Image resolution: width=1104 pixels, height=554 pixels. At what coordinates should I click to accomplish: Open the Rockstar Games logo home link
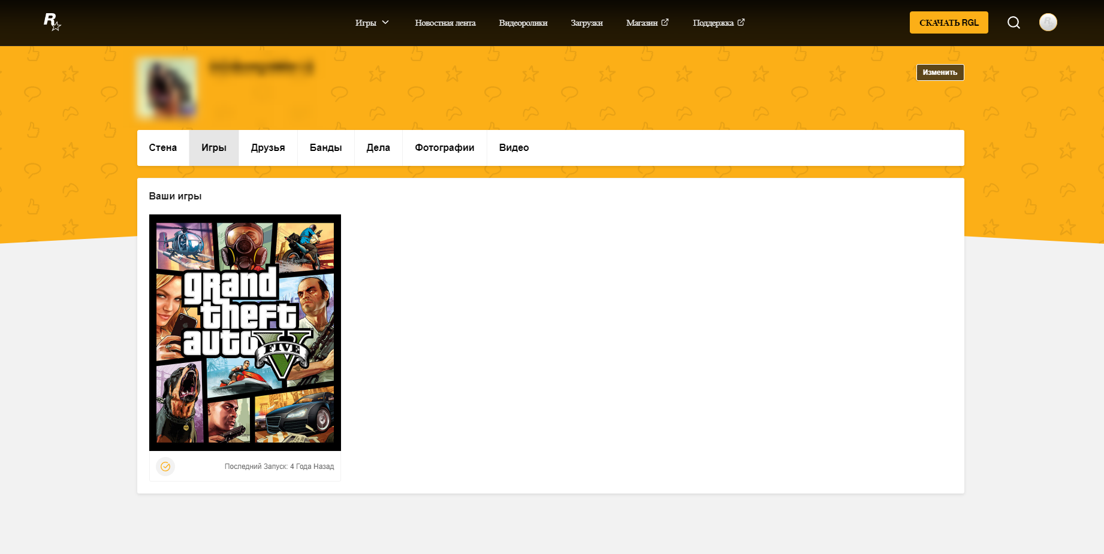[x=52, y=22]
